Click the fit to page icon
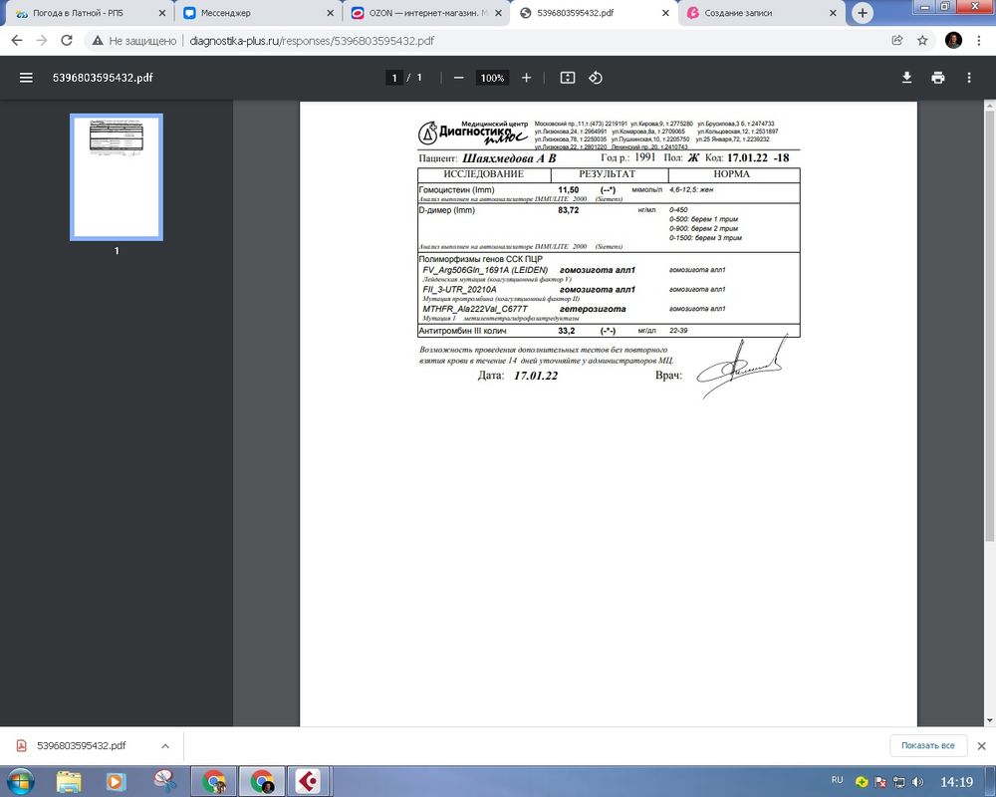Viewport: 996px width, 797px height. tap(568, 78)
